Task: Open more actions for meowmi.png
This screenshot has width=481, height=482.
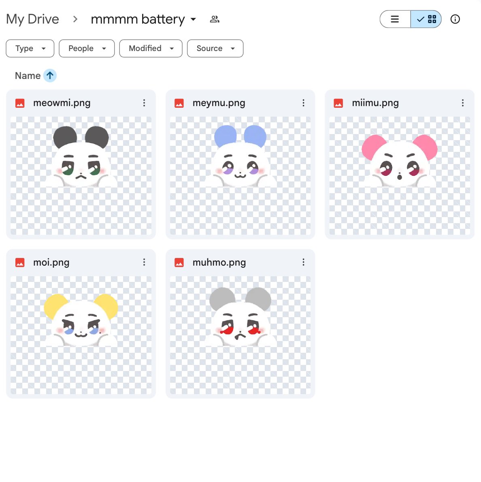Action: click(x=144, y=103)
